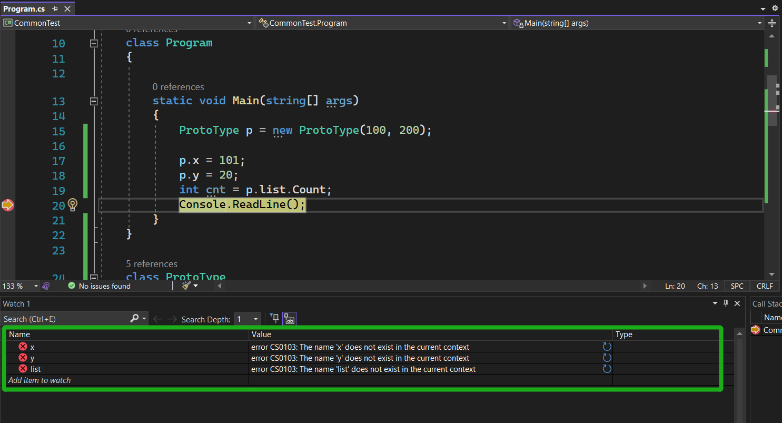Refresh the value for watch item y
Screen dimensions: 782x423
tap(607, 358)
